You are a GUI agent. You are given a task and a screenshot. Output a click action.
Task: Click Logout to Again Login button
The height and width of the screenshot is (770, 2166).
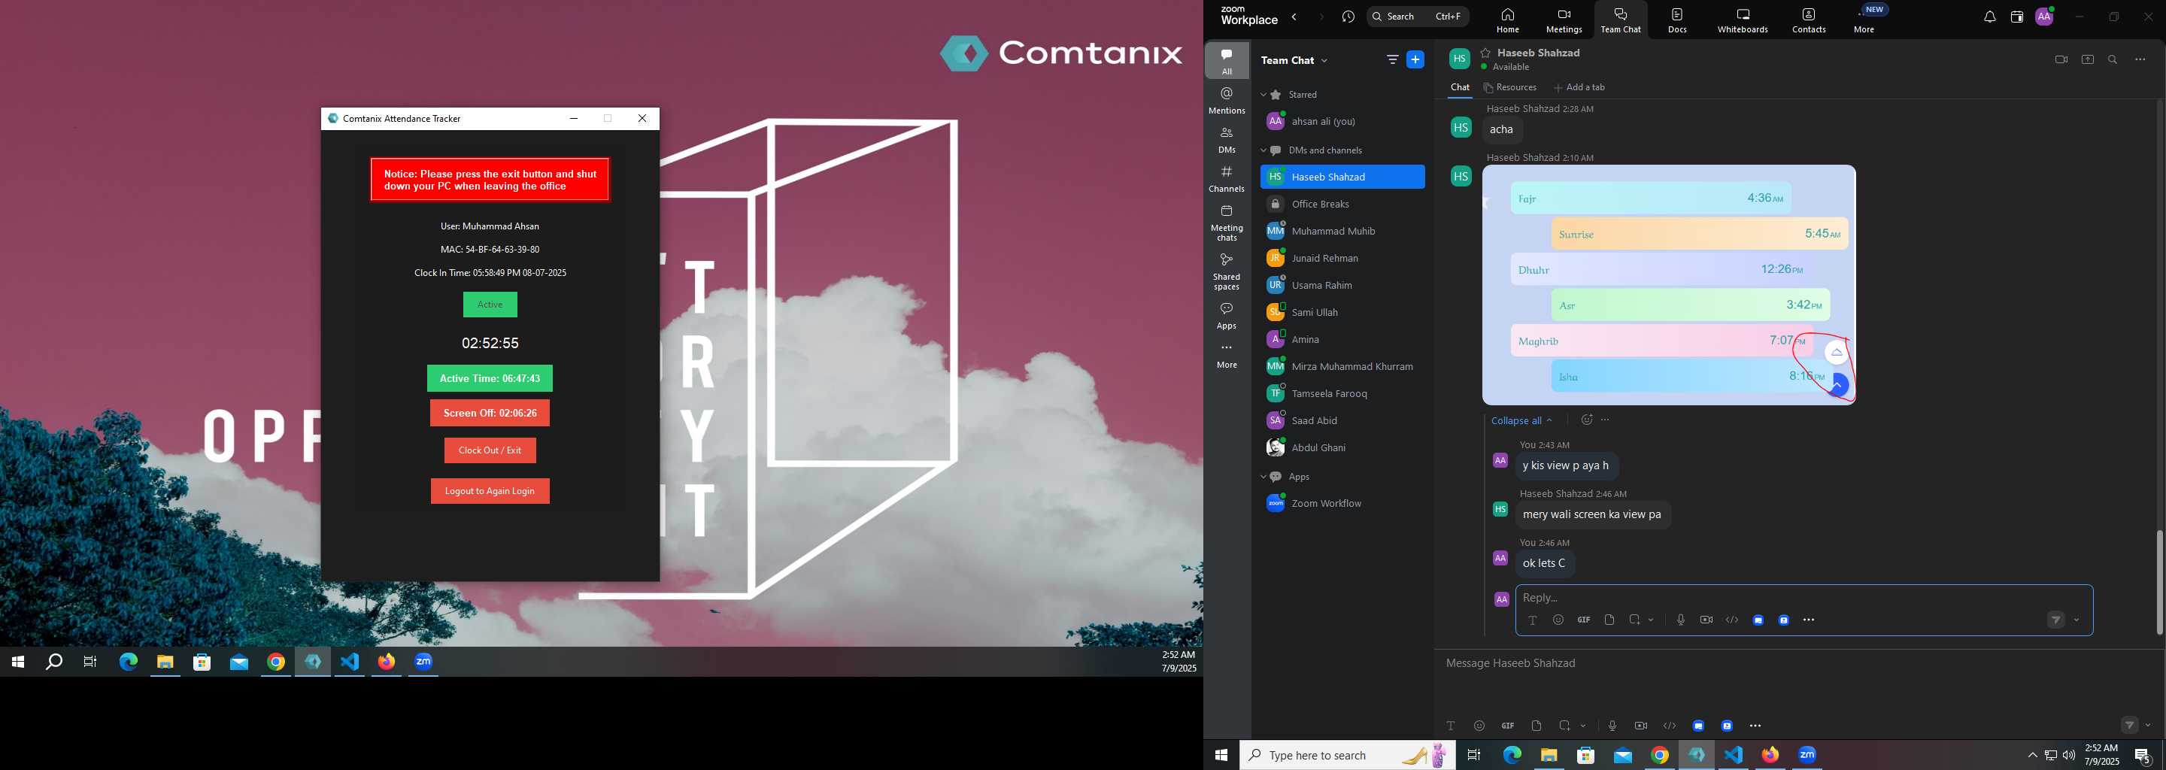click(x=490, y=491)
